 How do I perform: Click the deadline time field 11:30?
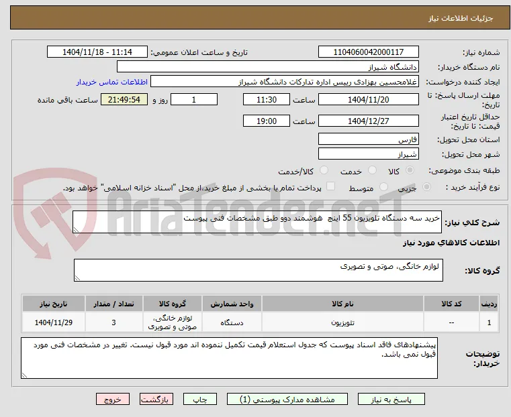[x=267, y=99]
